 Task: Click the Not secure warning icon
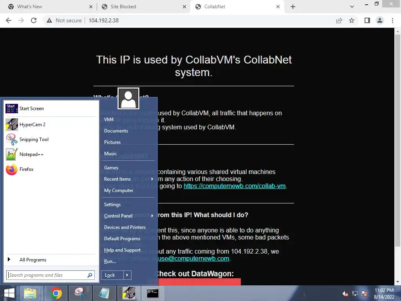49,20
